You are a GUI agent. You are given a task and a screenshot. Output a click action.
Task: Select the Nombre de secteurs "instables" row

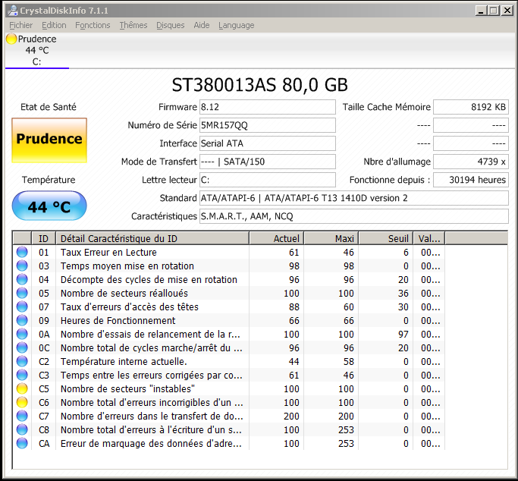click(x=228, y=388)
